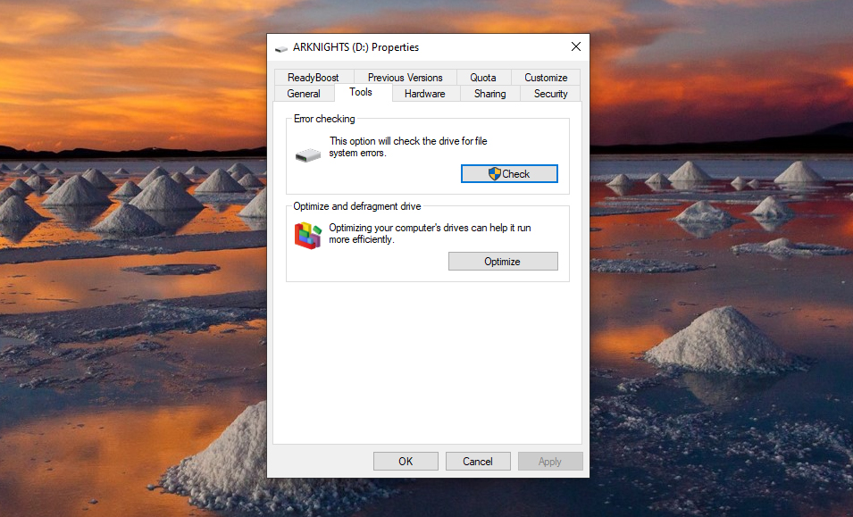Click Optimize to defragment the drive

point(503,261)
